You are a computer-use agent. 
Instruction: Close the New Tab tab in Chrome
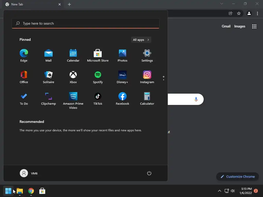60,4
